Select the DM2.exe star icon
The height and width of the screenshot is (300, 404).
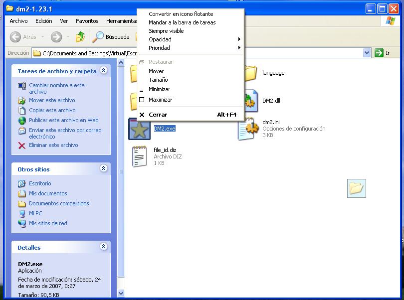pos(139,129)
